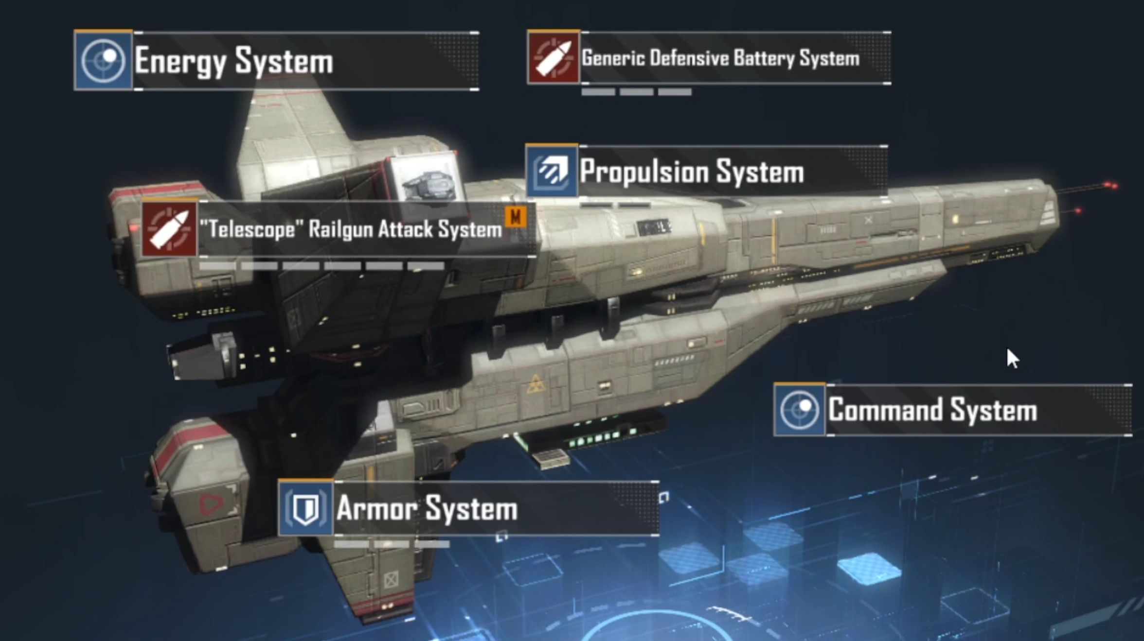Click last slot bar under Railgun Attack System
This screenshot has width=1144, height=641.
tap(426, 266)
